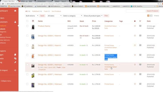This screenshot has height=92, width=163.
Task: Select checkbox for Design No. 42008 | Heenaaz
Action: tap(27, 65)
